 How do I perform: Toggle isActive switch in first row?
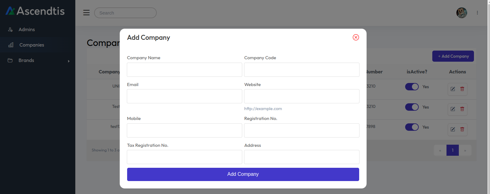click(412, 87)
